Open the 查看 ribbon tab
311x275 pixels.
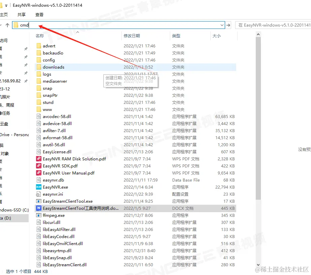[39, 15]
